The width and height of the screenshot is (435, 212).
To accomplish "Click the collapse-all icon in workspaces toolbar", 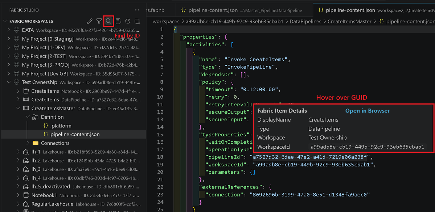I will pyautogui.click(x=137, y=21).
